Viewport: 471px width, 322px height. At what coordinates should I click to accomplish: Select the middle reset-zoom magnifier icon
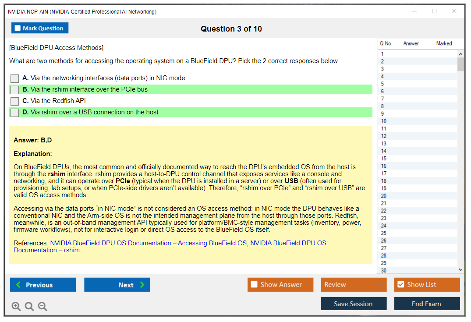29,306
